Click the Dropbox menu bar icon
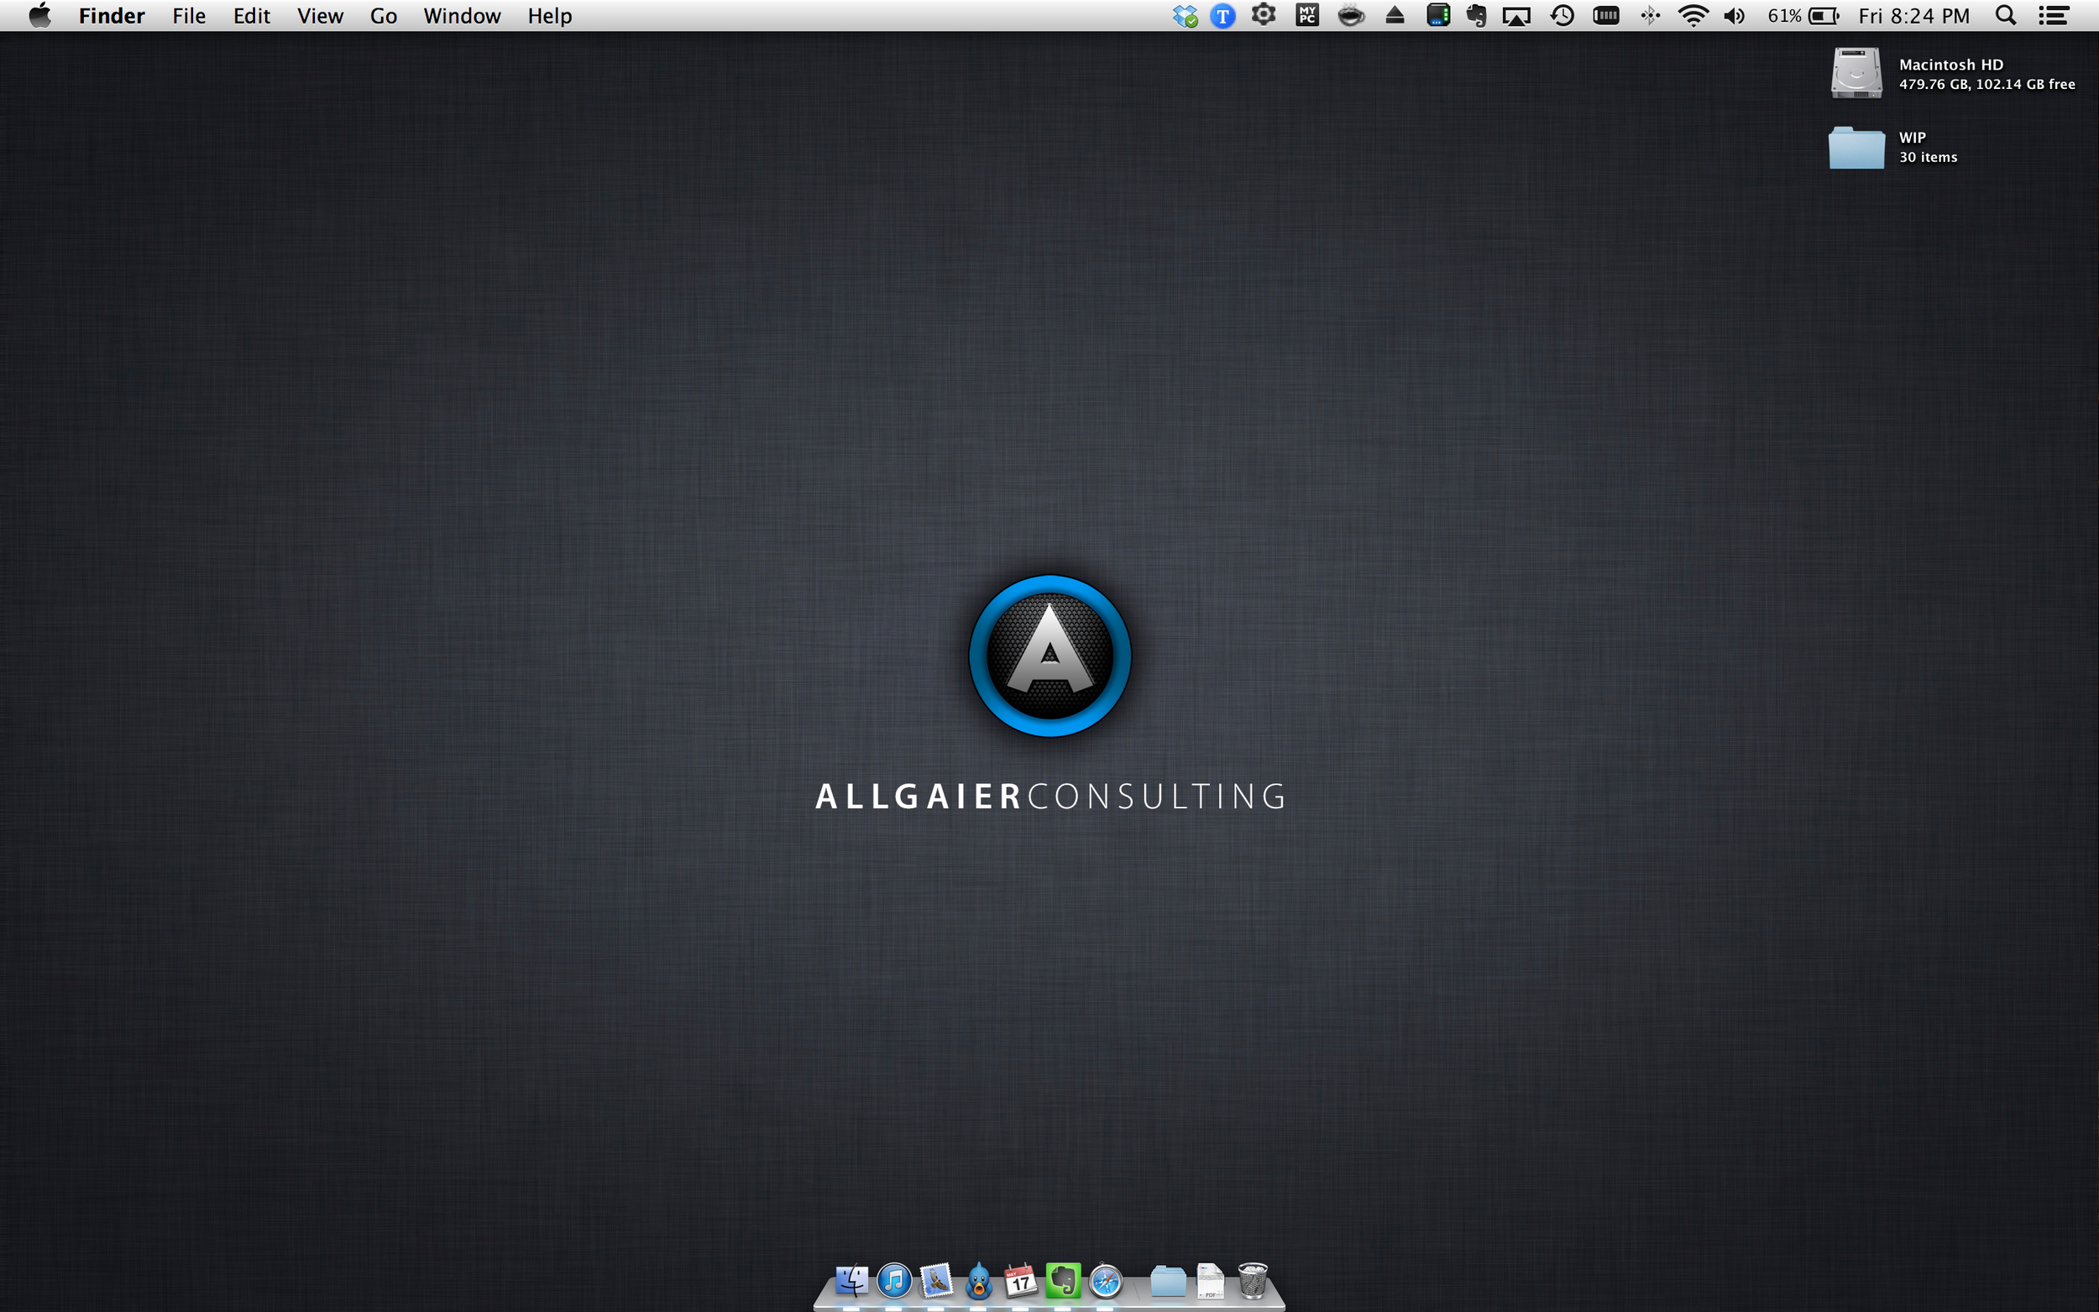Viewport: 2099px width, 1312px height. [1185, 16]
